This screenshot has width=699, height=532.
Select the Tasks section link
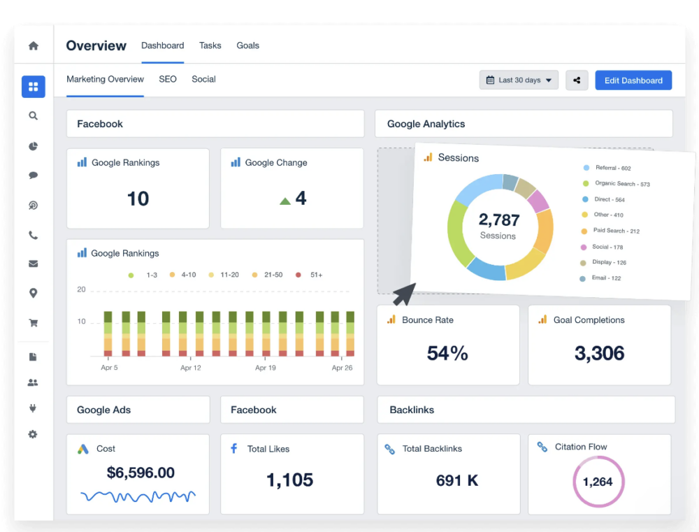pos(210,45)
